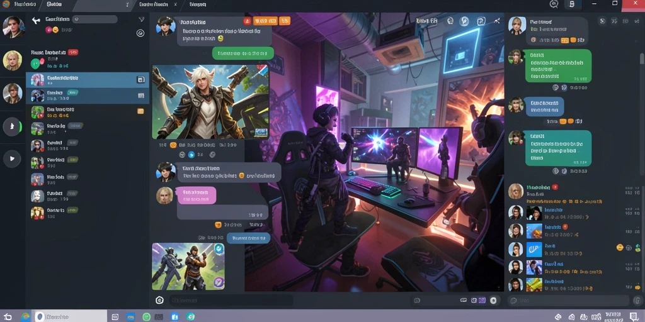This screenshot has height=322, width=645.
Task: Click the taskbar search box
Action: coord(69,317)
